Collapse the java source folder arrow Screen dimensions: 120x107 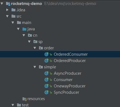(x=18, y=29)
